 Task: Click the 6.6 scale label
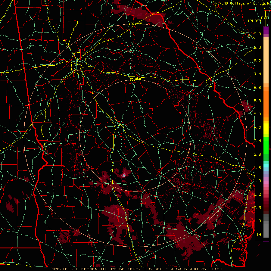click(x=257, y=87)
